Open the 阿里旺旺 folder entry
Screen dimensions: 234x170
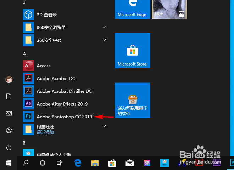tap(64, 129)
